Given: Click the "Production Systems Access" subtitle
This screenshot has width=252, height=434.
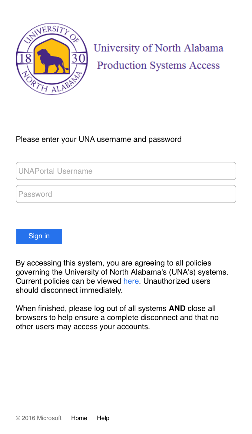Looking at the screenshot, I should [x=158, y=65].
